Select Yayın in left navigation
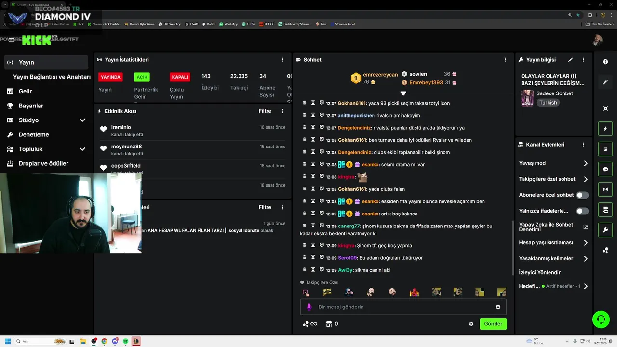 pos(46,62)
